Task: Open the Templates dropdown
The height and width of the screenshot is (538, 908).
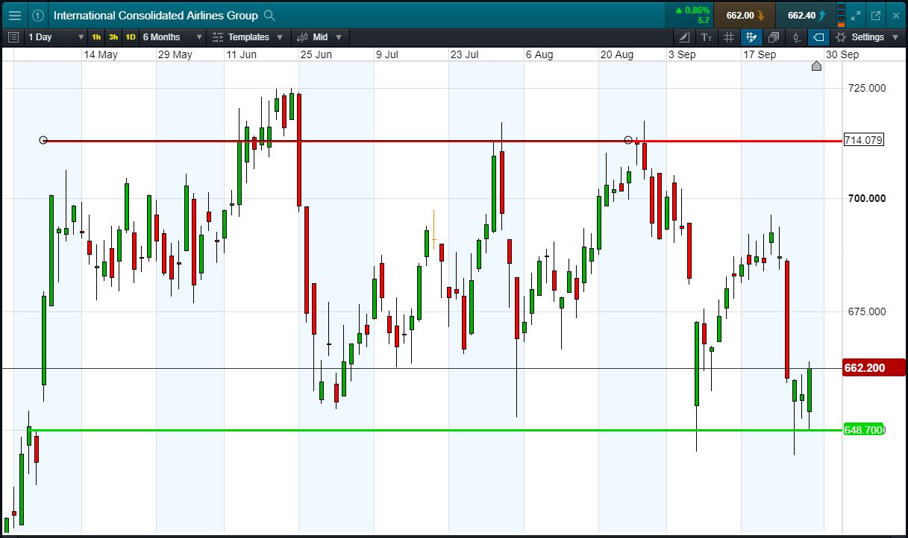Action: [248, 37]
